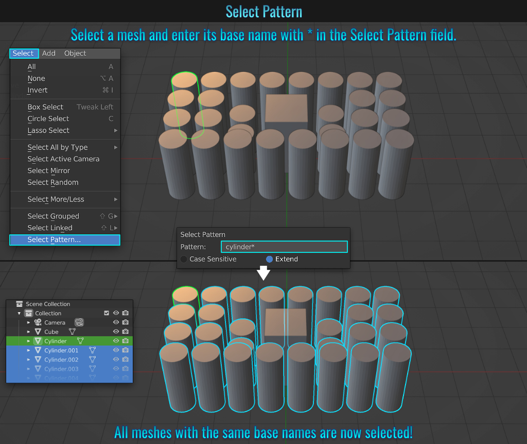Click the Cylinder.001 object icon
Screen dimensions: 527x444
pos(38,350)
